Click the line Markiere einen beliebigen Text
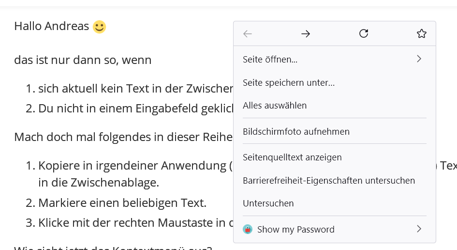Viewport: 457px width, 250px height. [x=122, y=203]
